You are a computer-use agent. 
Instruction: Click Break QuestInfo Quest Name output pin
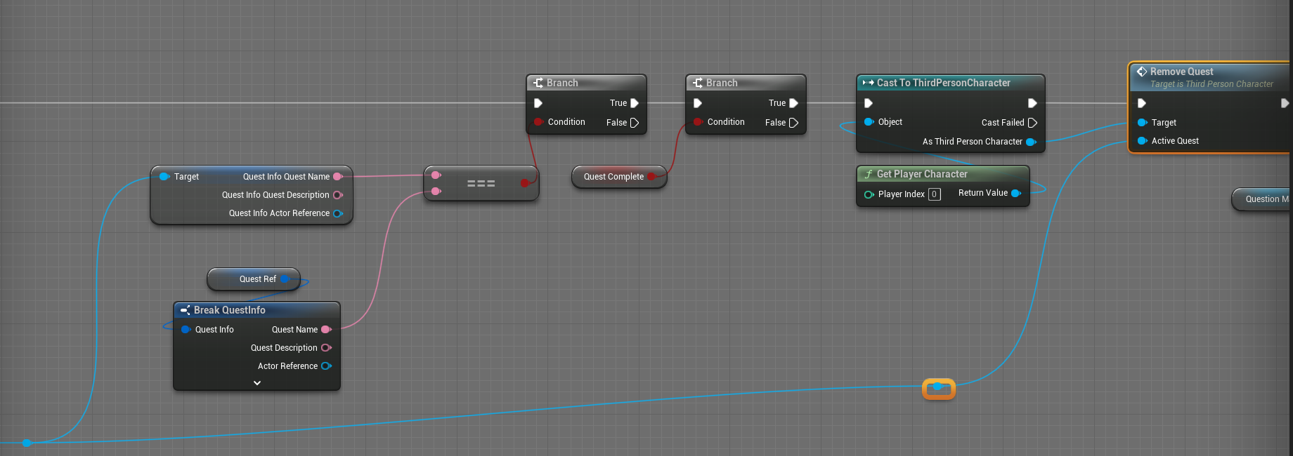[326, 330]
